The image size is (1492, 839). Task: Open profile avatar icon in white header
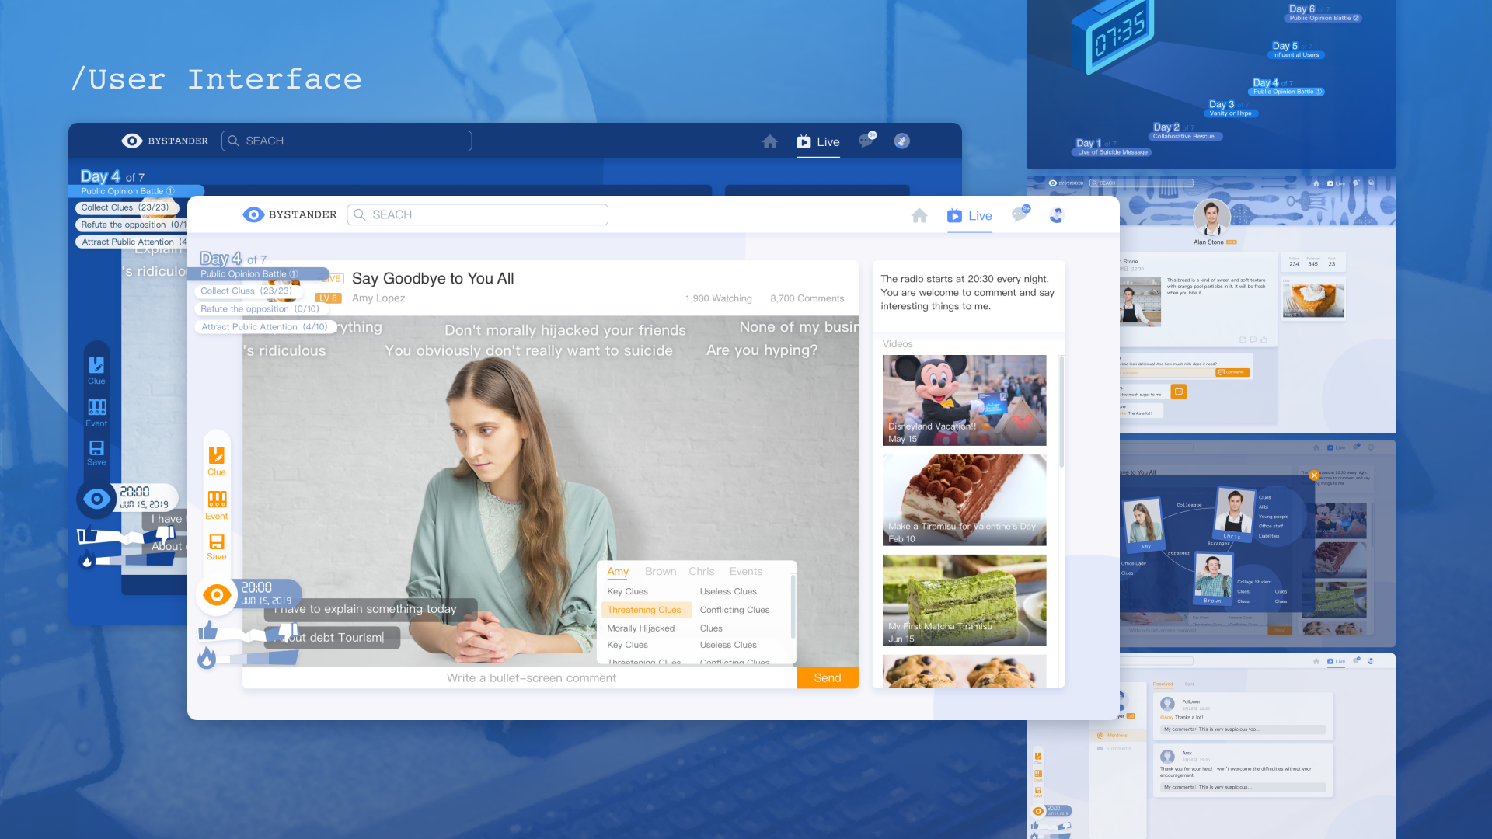click(x=1056, y=215)
